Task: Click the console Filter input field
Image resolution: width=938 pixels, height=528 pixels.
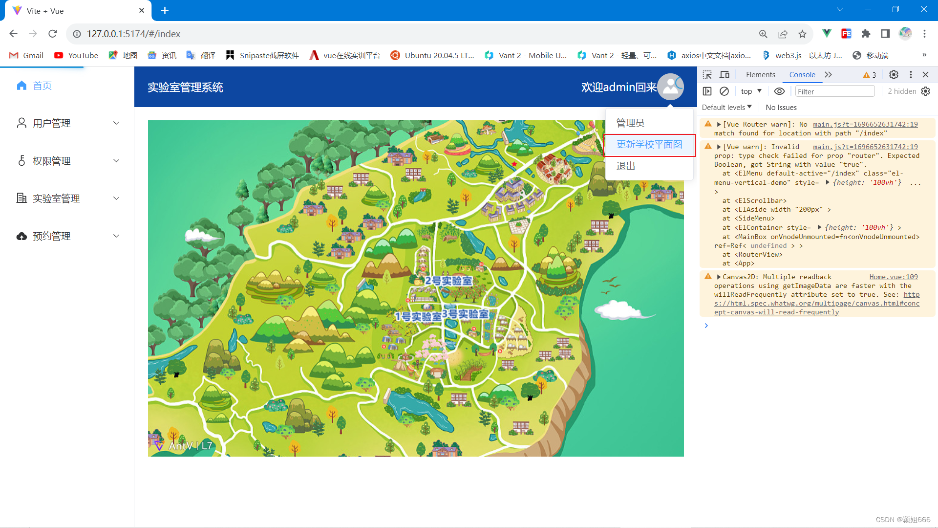Action: click(834, 91)
